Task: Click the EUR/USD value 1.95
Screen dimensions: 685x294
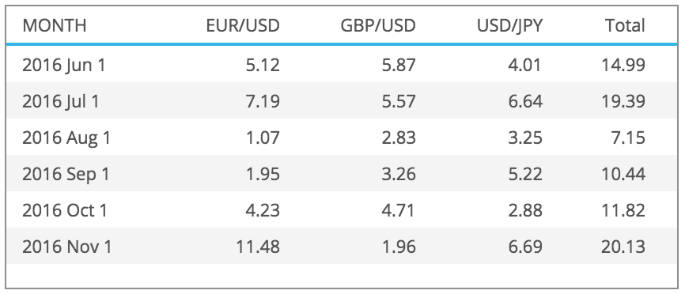Action: pyautogui.click(x=262, y=175)
